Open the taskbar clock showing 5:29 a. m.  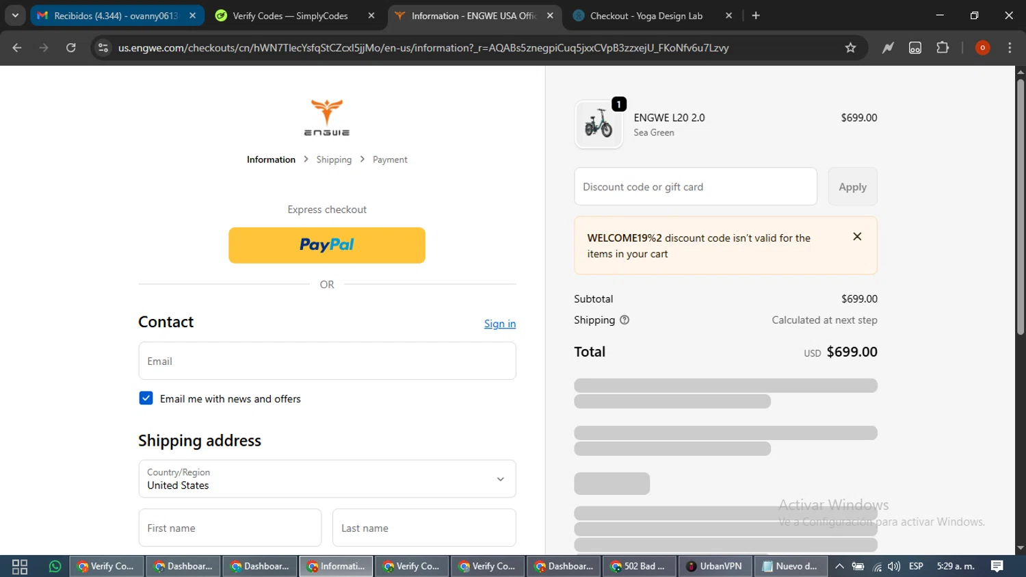(x=956, y=566)
